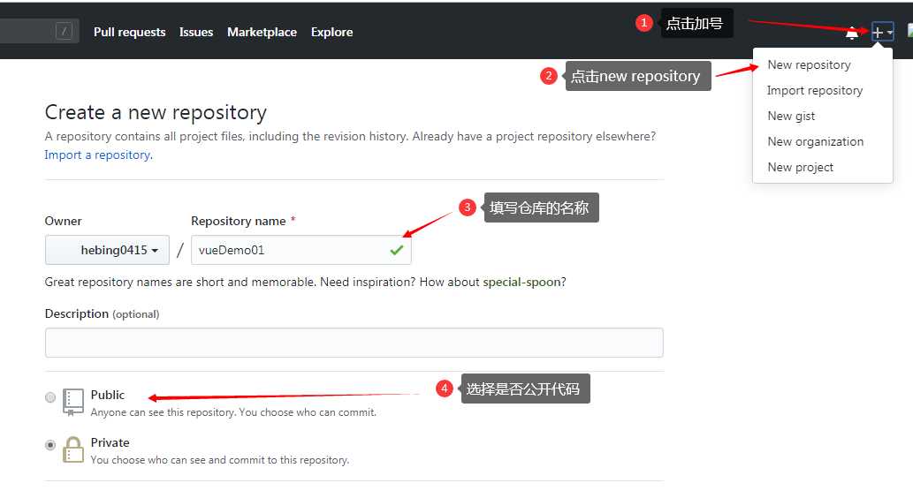Viewport: 913px width, 498px height.
Task: Open Explore in the top navigation
Action: (332, 32)
